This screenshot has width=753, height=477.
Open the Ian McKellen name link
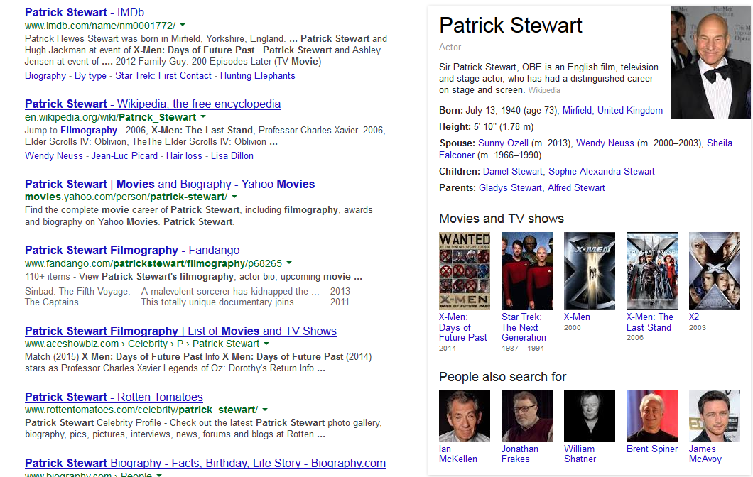coord(458,454)
